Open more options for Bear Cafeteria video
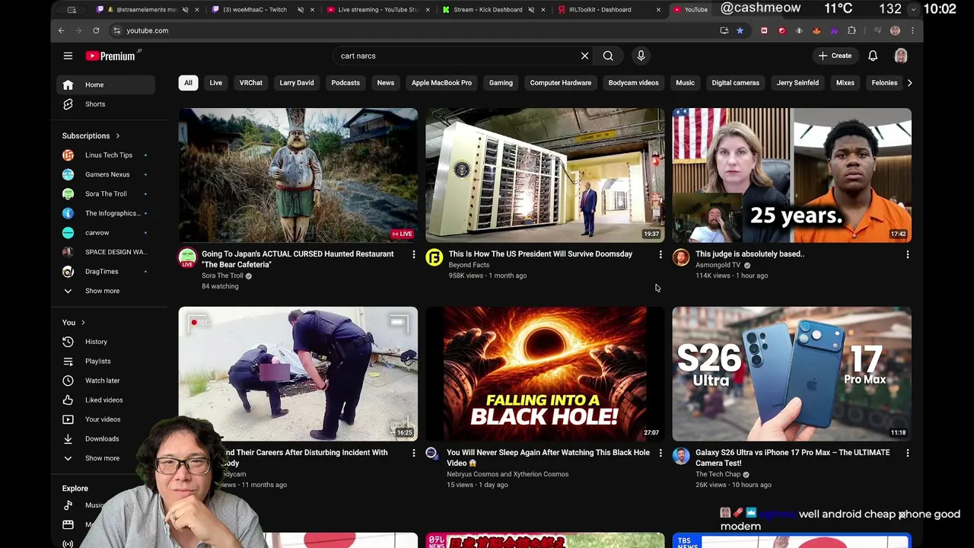Image resolution: width=974 pixels, height=548 pixels. tap(414, 254)
